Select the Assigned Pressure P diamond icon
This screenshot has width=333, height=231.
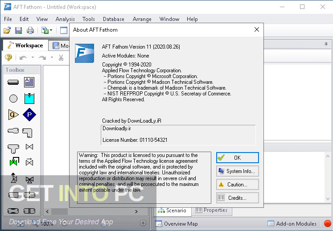click(x=29, y=115)
